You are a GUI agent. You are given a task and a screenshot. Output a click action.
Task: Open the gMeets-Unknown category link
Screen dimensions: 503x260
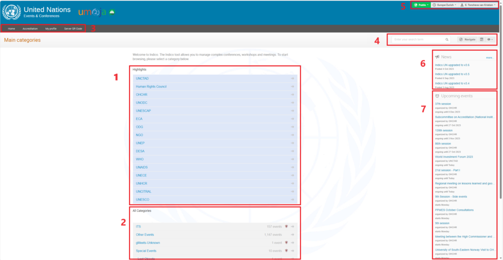[x=148, y=243]
